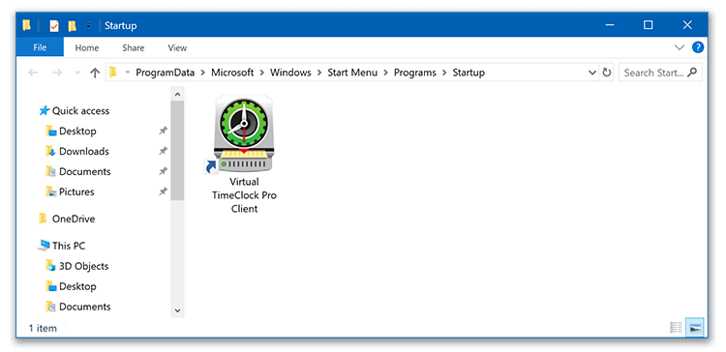
Task: Switch to the Share ribbon tab
Action: click(x=134, y=47)
